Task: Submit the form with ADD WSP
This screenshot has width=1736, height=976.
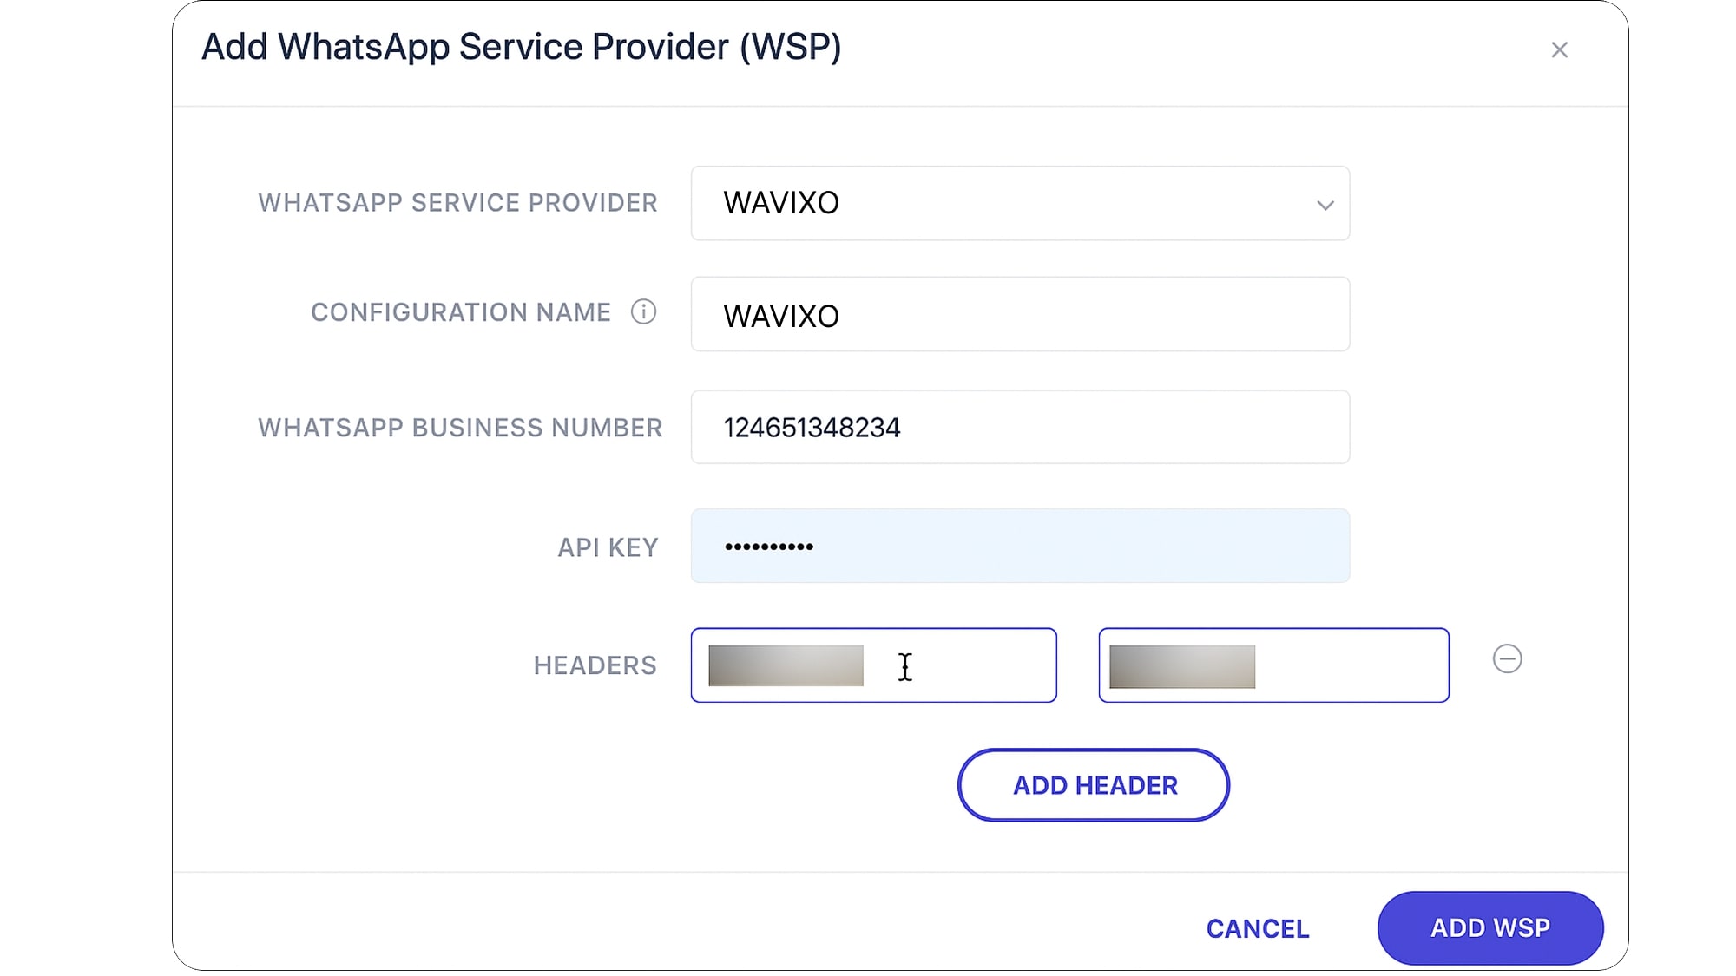Action: pyautogui.click(x=1489, y=927)
